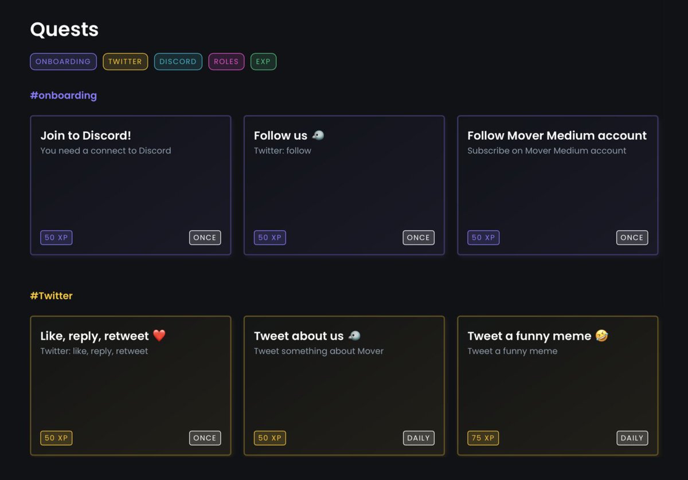Click the 75 XP badge

483,438
